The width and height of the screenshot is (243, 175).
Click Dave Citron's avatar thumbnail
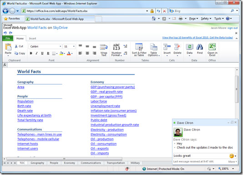(178, 132)
